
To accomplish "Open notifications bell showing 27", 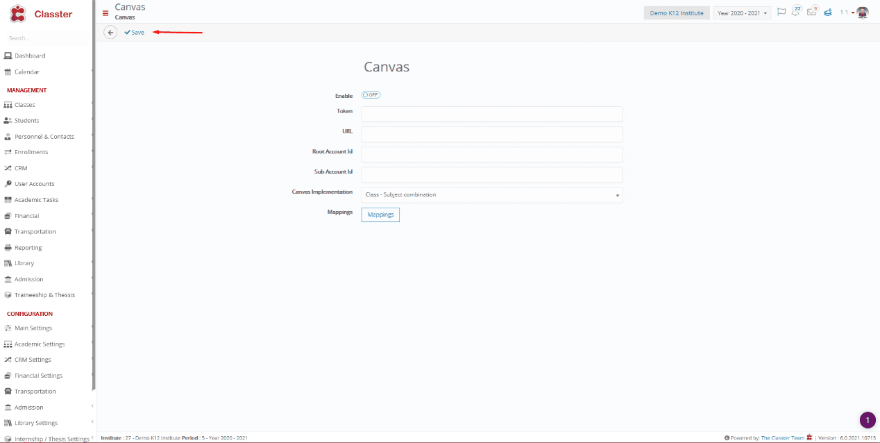I will tap(795, 12).
